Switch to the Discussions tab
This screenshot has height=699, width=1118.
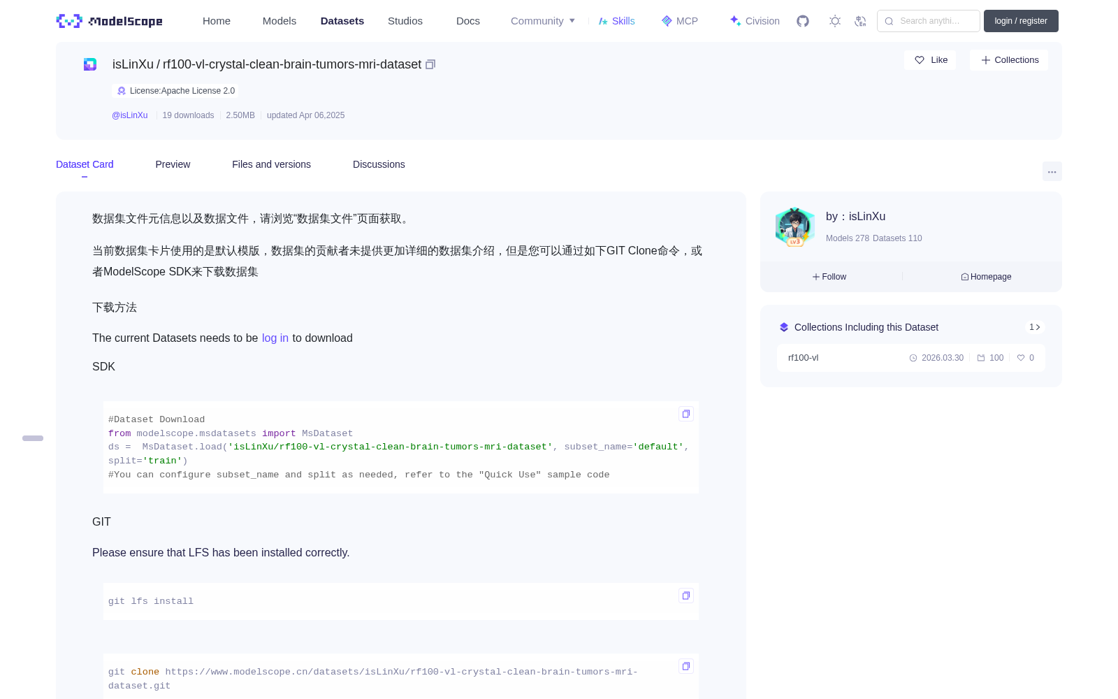click(379, 164)
